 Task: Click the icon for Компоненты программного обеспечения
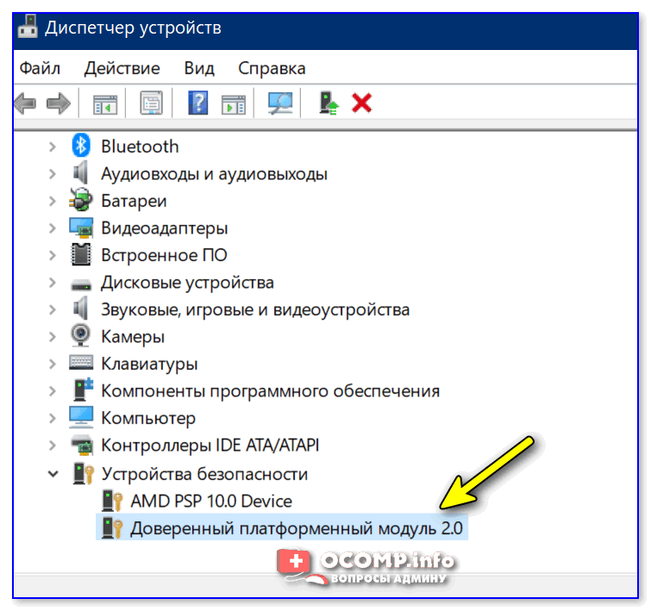pos(84,389)
